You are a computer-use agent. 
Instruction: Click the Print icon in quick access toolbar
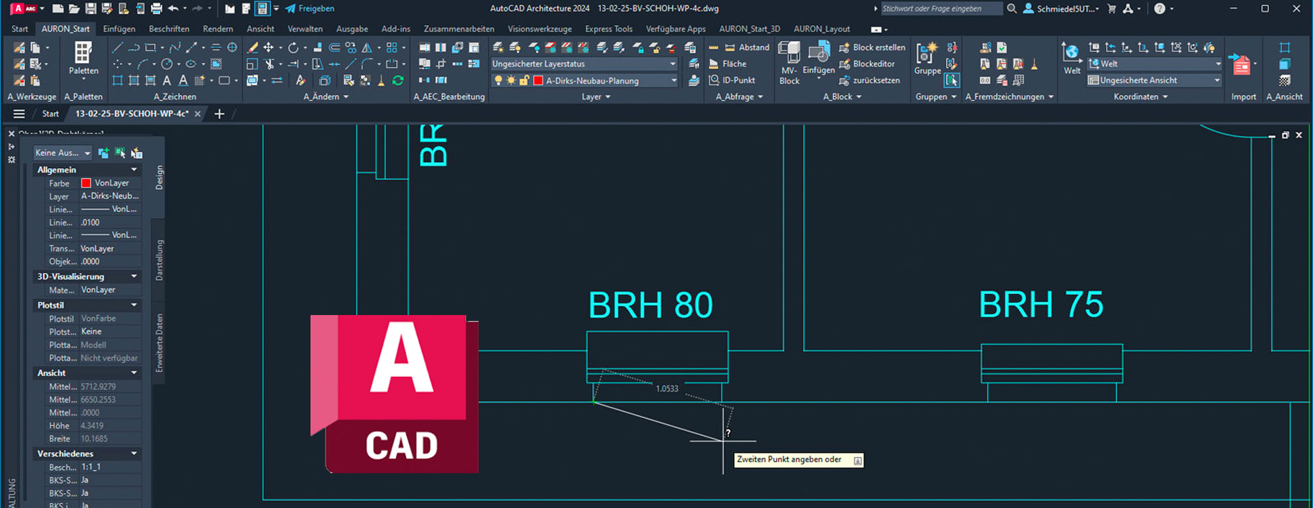[156, 9]
